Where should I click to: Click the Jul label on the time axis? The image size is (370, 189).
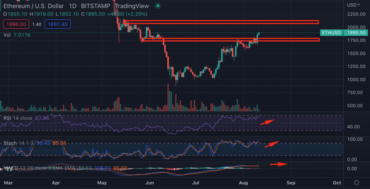[196, 183]
